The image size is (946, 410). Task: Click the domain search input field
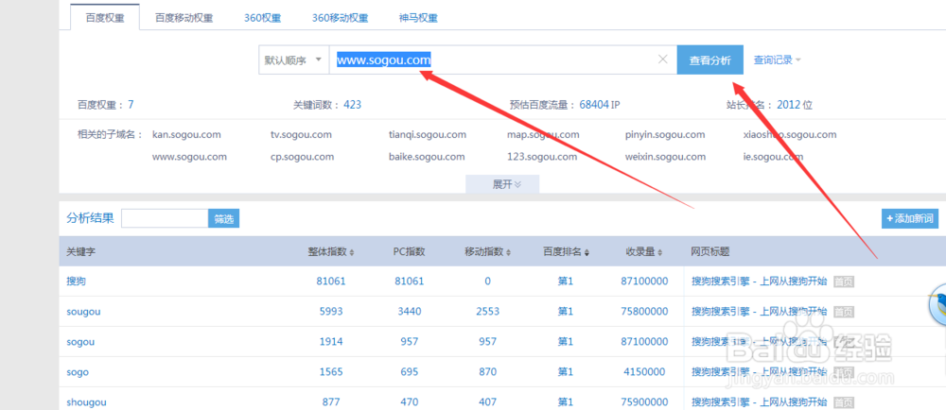502,60
